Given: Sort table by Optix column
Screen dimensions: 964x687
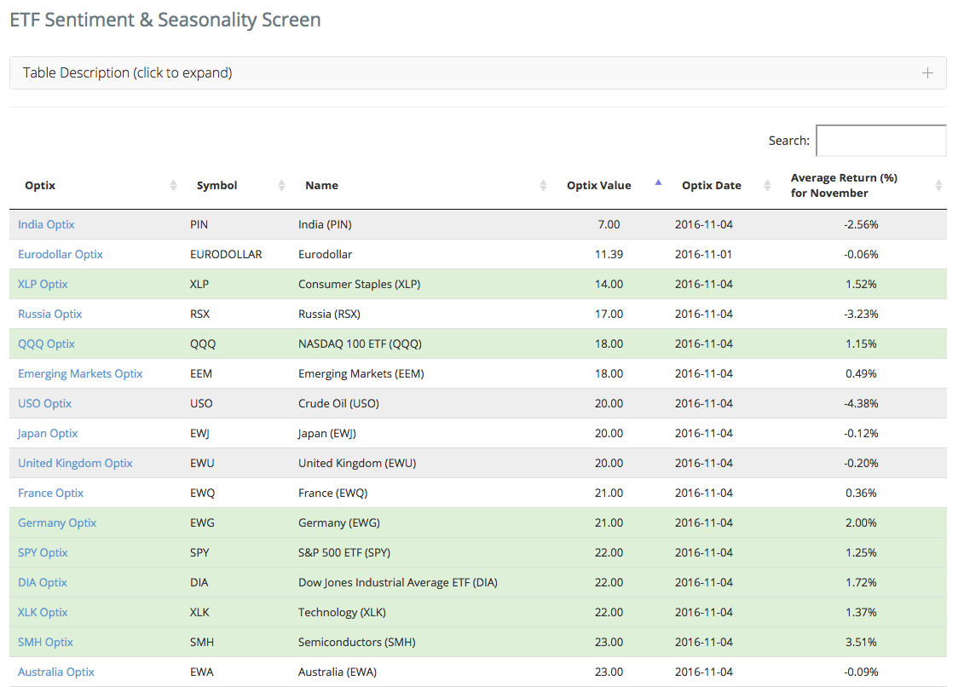Looking at the screenshot, I should (x=173, y=185).
